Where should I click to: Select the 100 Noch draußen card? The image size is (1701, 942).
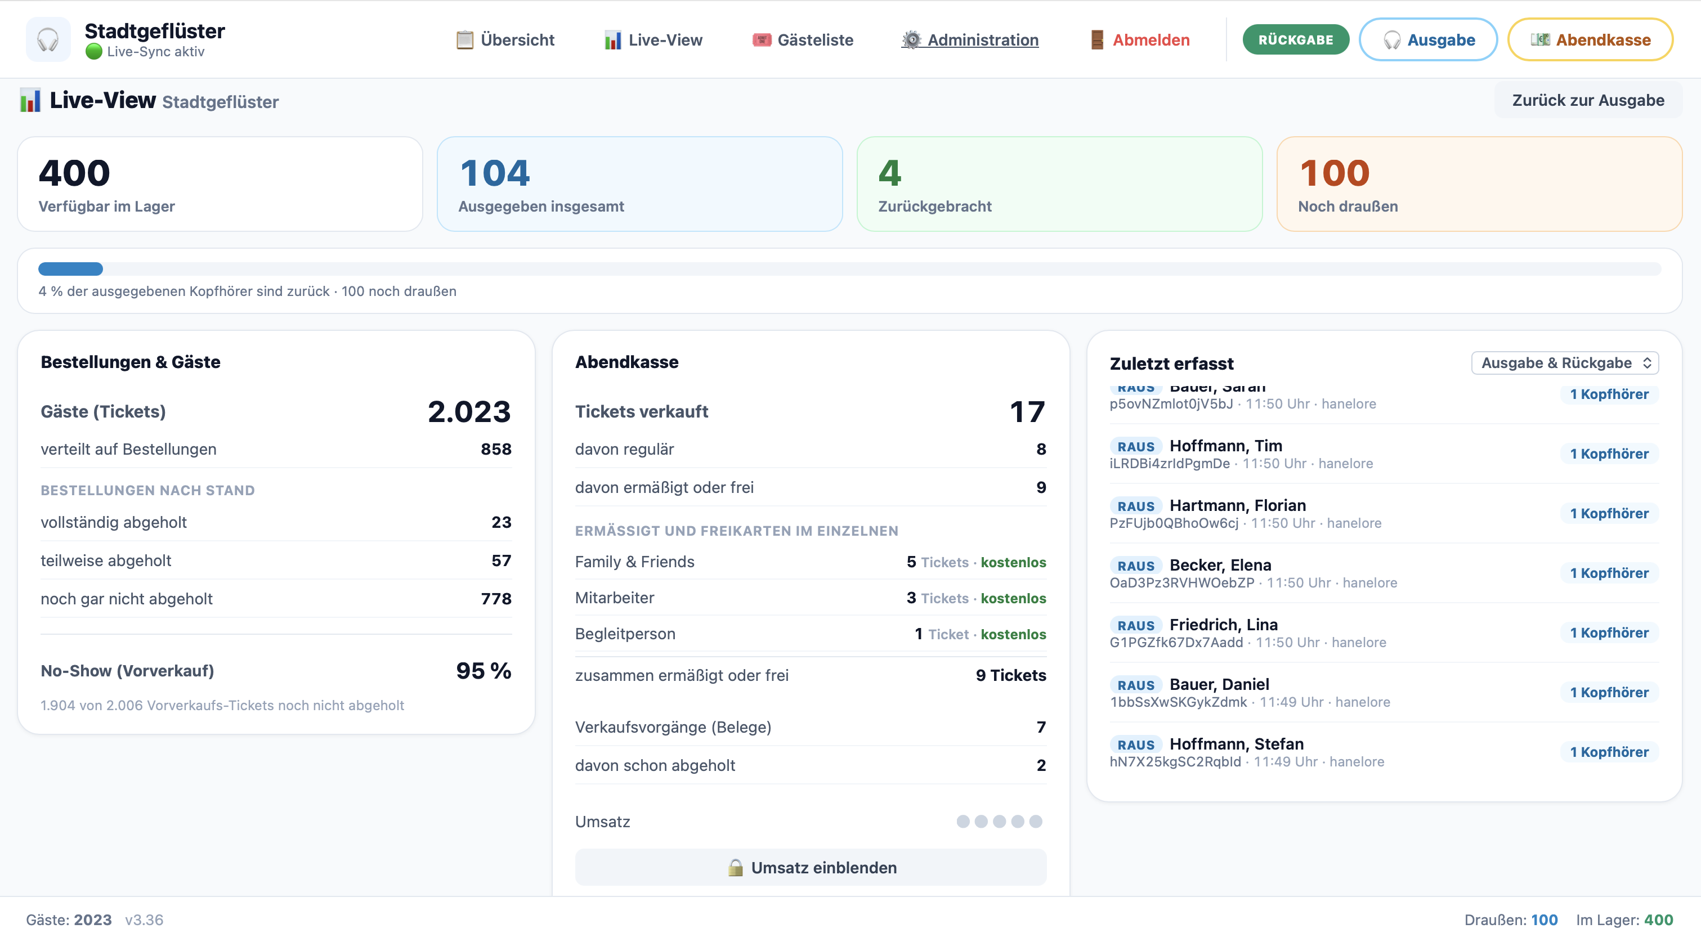coord(1479,184)
